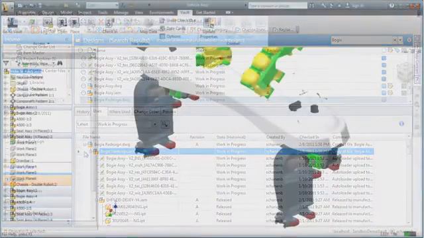This screenshot has height=238, width=424.
Task: Click Properties in the ribbon
Action: point(208,37)
